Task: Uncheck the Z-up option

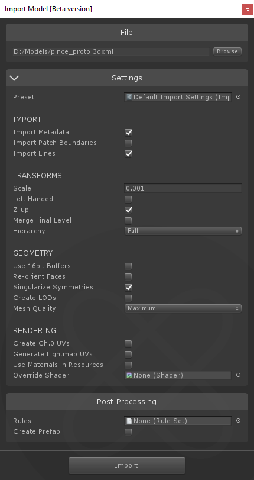Action: [128, 210]
